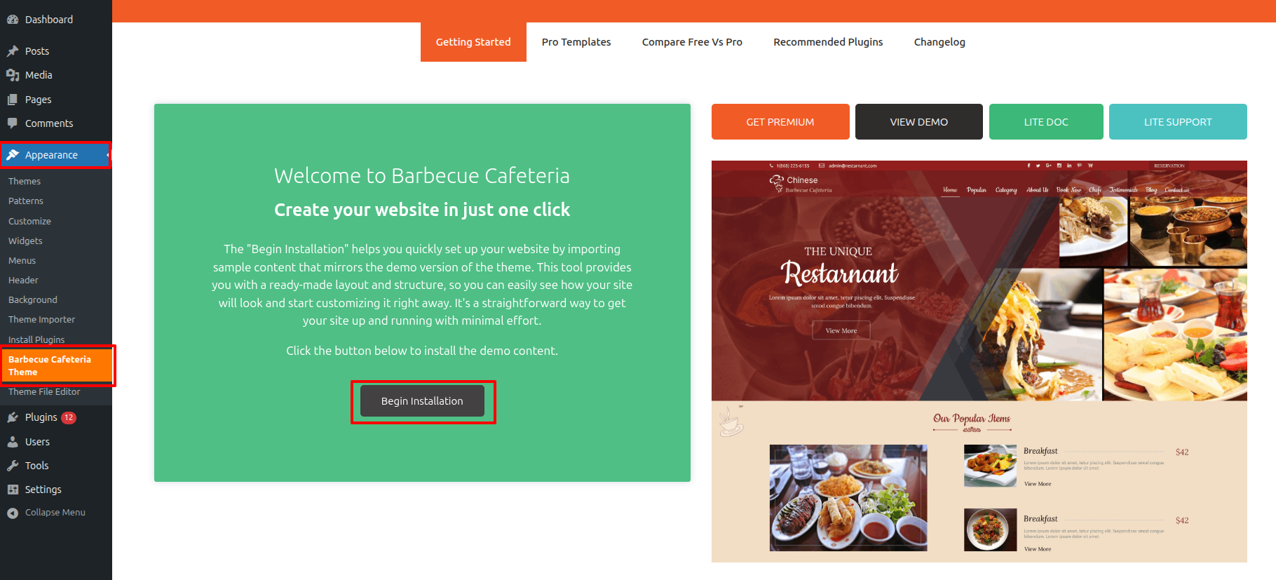Click the Settings sliders icon

(x=13, y=490)
